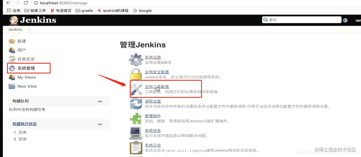
Task: Click the 系统设置 gear icon
Action: [136, 60]
